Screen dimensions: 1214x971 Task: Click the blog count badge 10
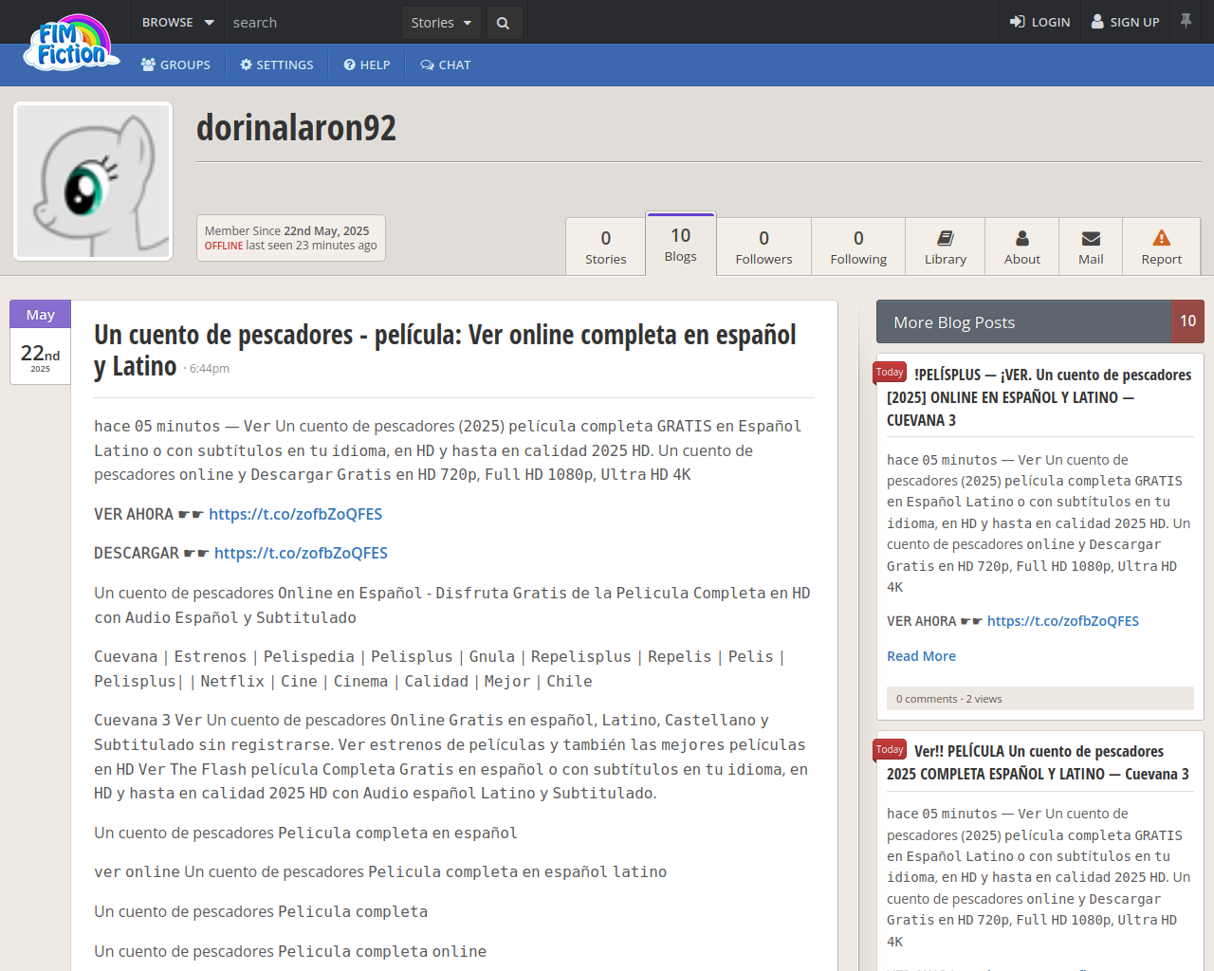click(x=1188, y=321)
